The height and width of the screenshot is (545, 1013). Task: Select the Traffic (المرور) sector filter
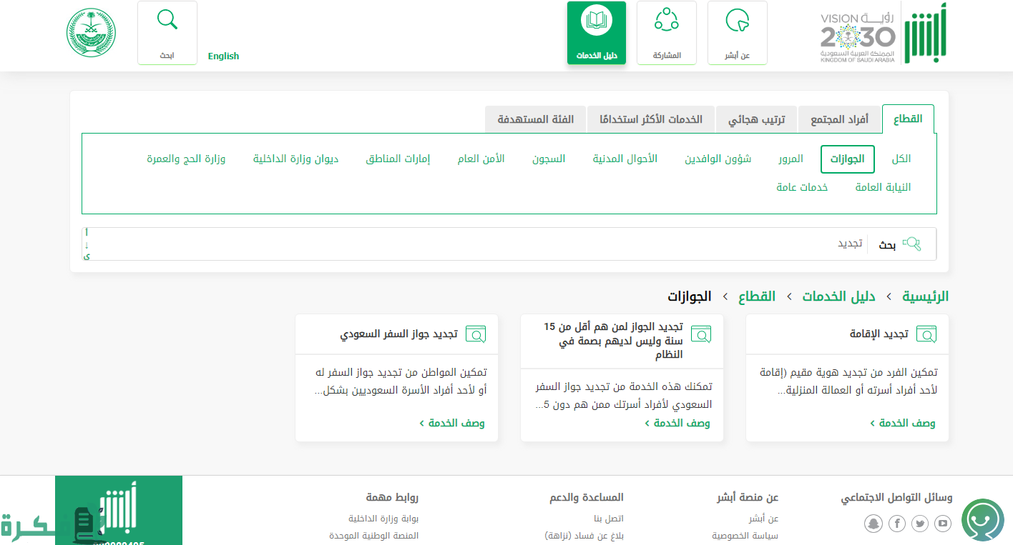coord(791,159)
